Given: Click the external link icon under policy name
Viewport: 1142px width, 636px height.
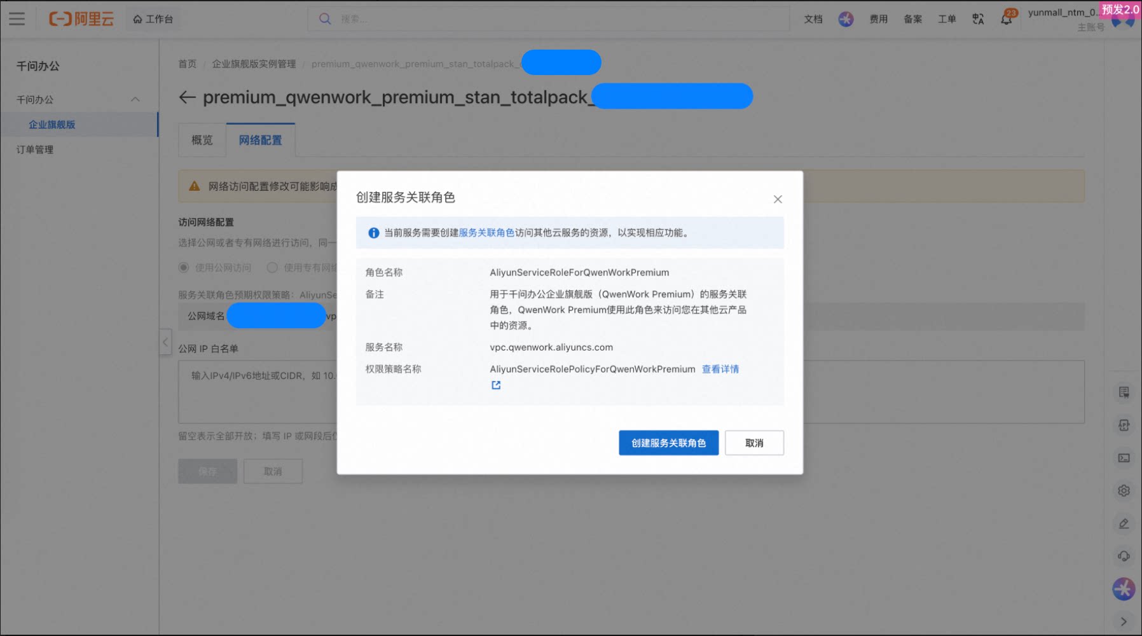Looking at the screenshot, I should (x=496, y=385).
